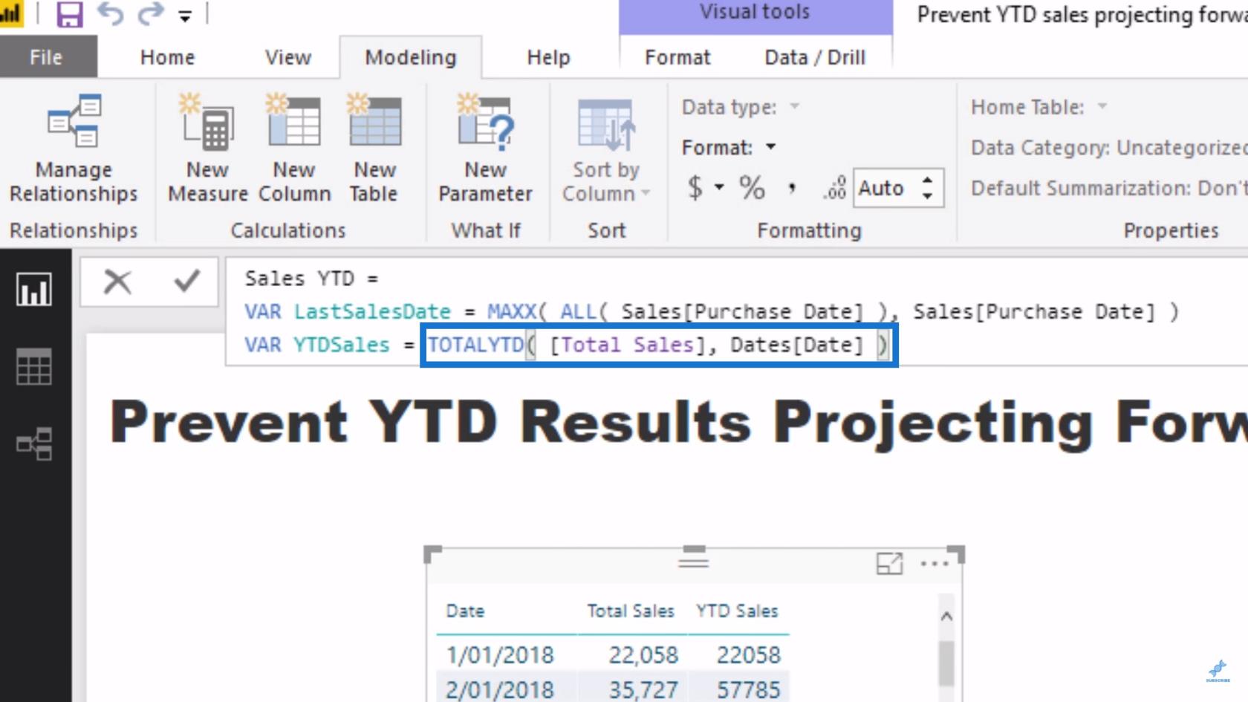Click the Redo arrow icon
This screenshot has width=1248, height=702.
[151, 13]
